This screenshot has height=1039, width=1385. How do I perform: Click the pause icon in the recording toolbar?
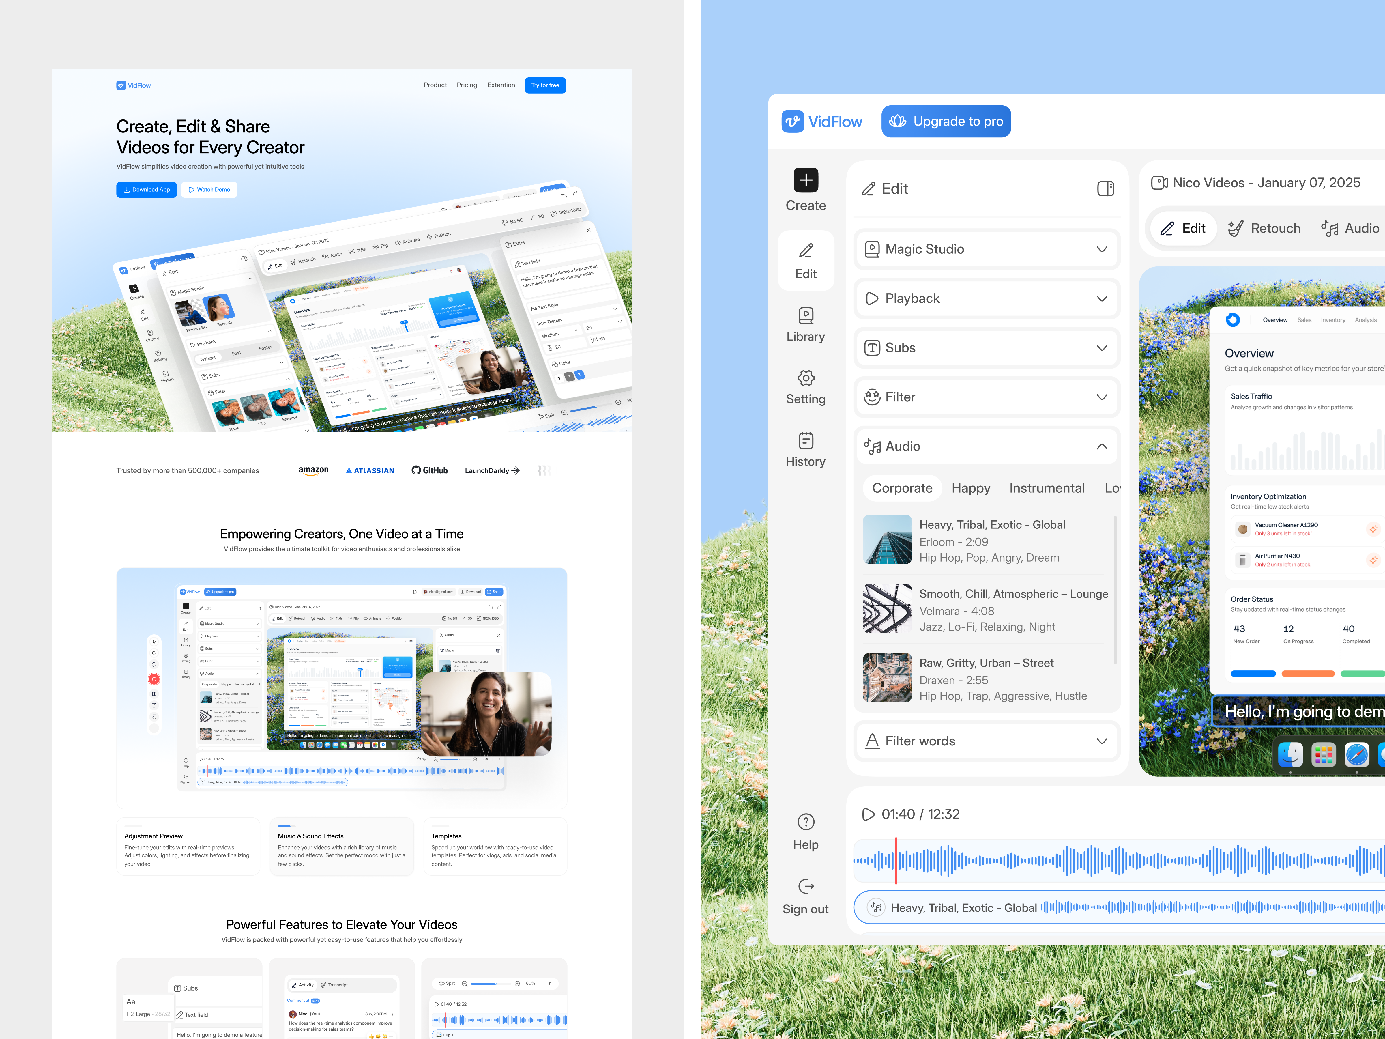tap(154, 694)
